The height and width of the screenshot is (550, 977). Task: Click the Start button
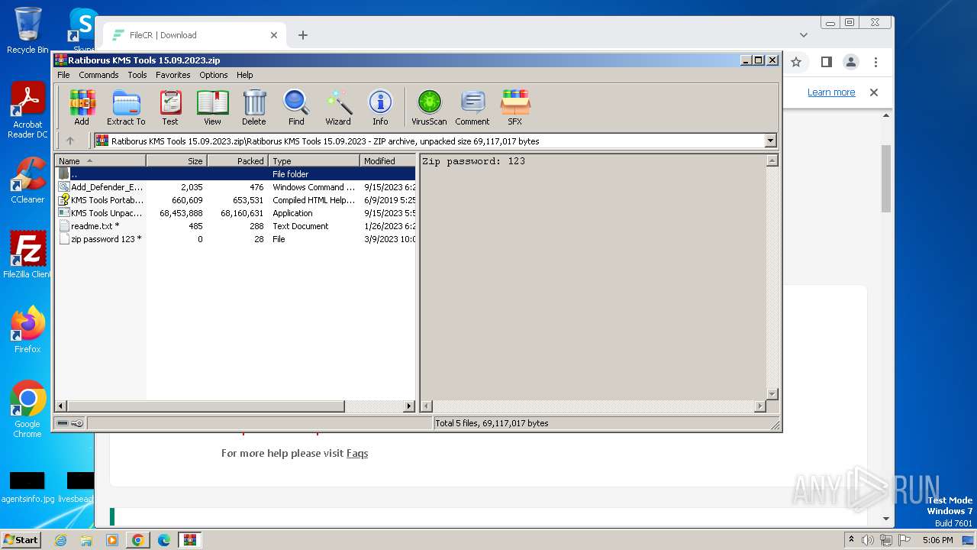click(x=21, y=540)
